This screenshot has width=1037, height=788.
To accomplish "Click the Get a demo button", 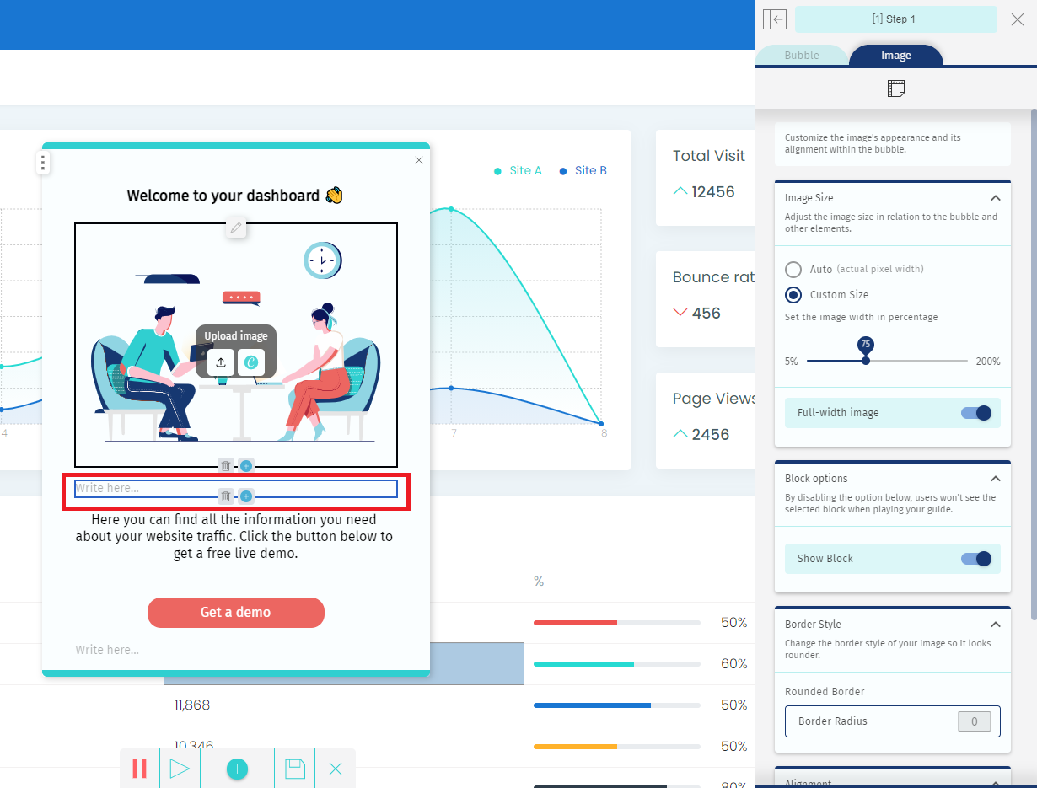I will coord(236,613).
